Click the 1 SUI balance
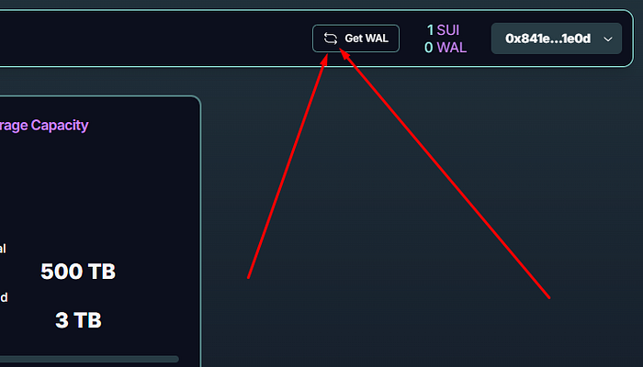643x367 pixels. tap(443, 30)
